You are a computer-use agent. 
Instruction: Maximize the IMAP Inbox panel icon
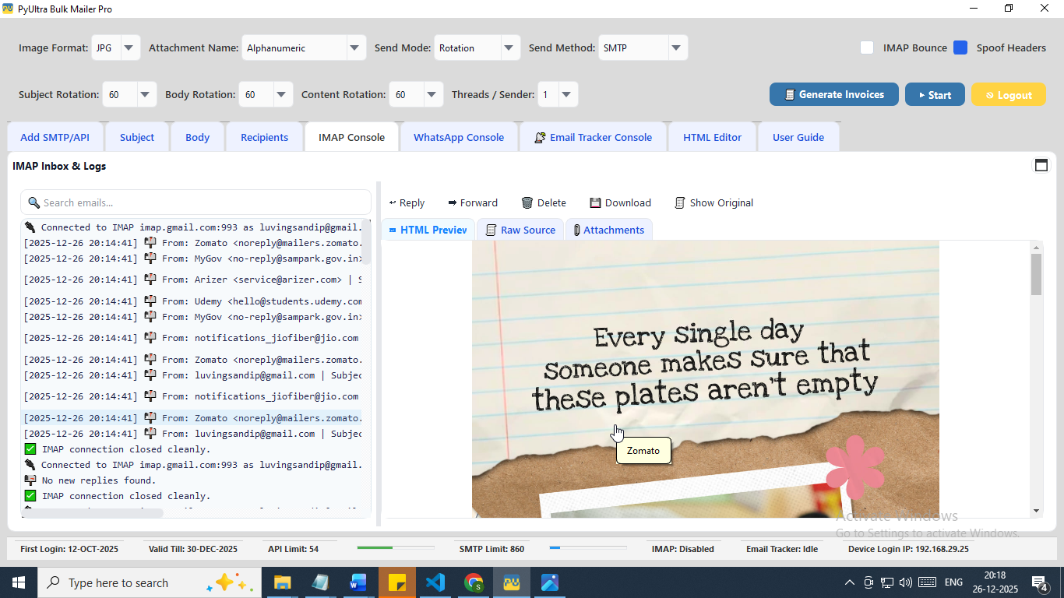pyautogui.click(x=1041, y=165)
